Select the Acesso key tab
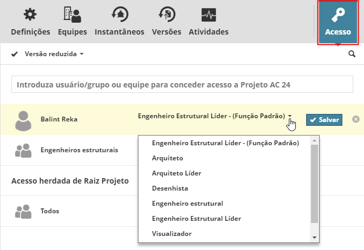This screenshot has height=250, width=364. click(x=338, y=22)
